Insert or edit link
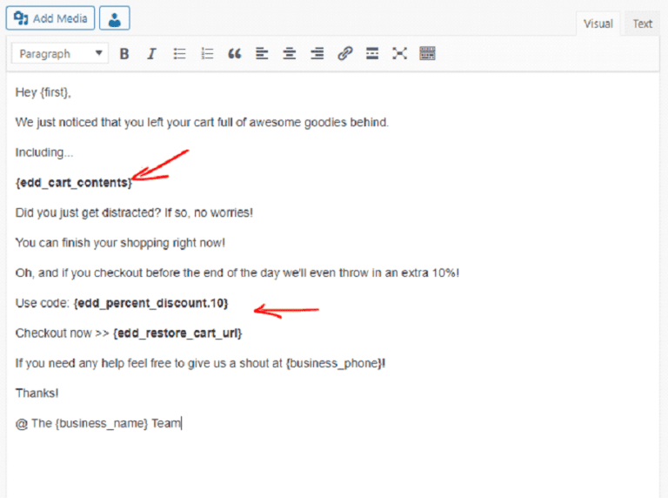668x498 pixels. point(344,54)
